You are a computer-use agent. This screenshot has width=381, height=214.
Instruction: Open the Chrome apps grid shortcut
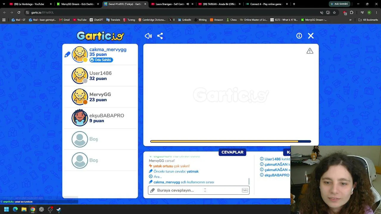[4, 20]
